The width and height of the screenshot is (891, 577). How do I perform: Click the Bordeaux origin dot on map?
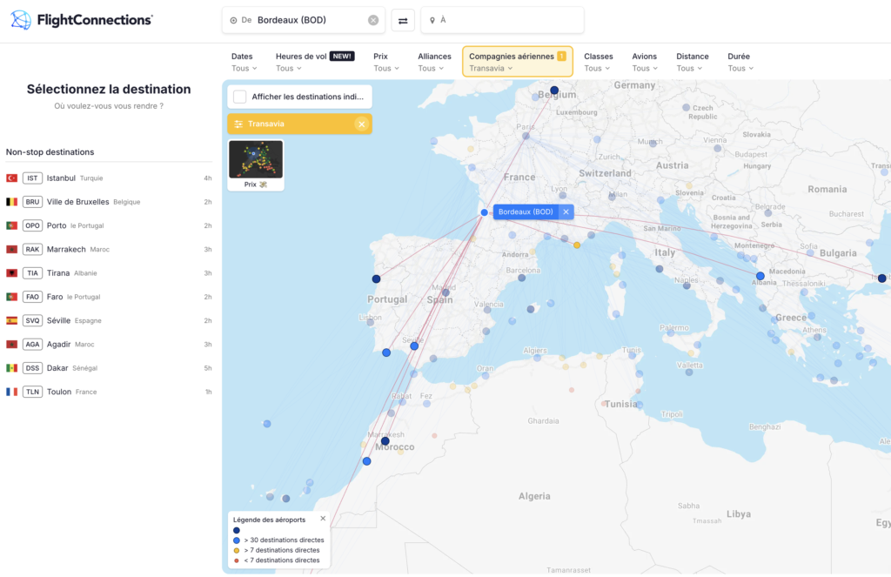click(x=484, y=212)
